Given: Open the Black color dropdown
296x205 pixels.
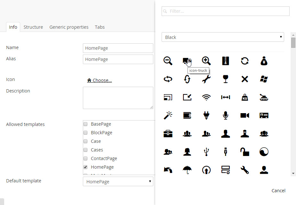Looking at the screenshot, I should 223,37.
